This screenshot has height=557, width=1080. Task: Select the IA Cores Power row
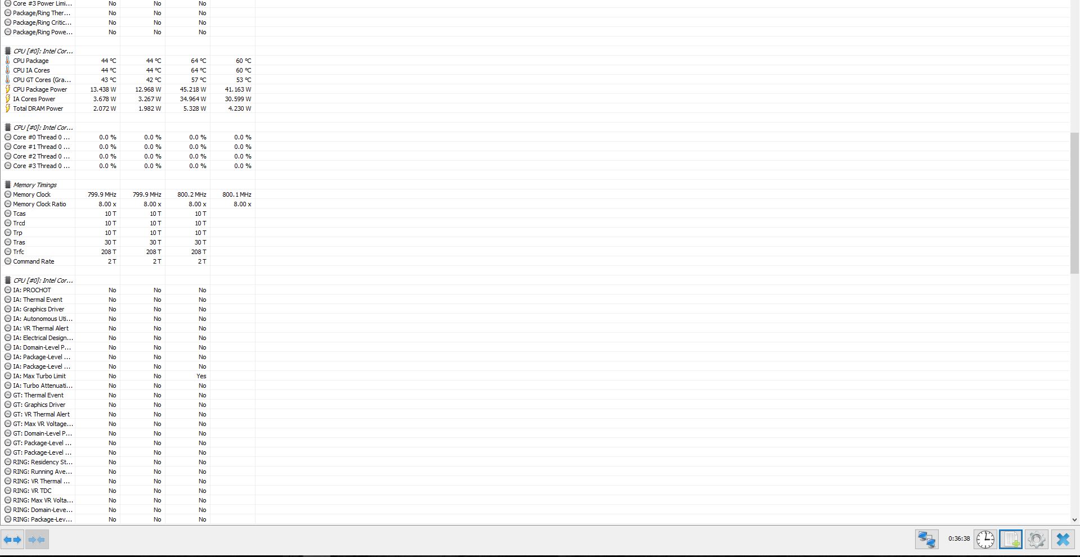[x=128, y=99]
